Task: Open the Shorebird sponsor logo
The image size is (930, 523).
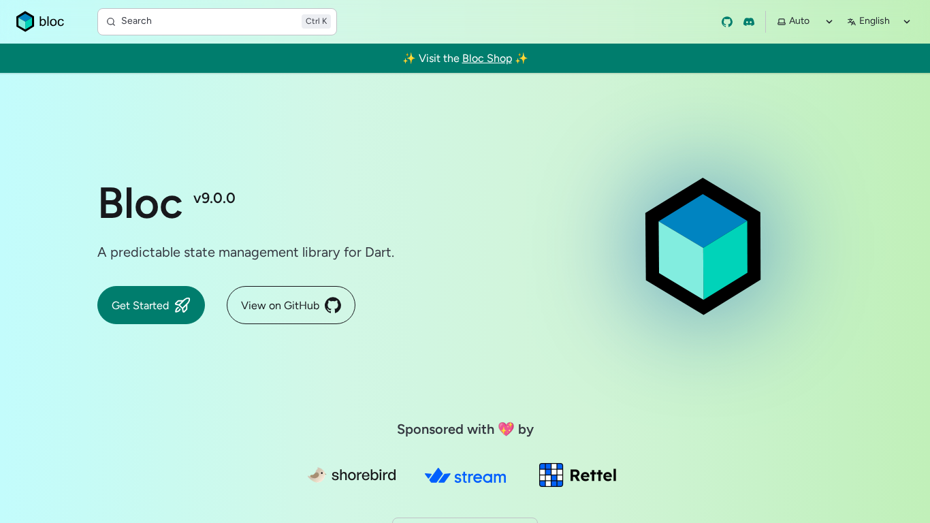Action: click(x=351, y=475)
